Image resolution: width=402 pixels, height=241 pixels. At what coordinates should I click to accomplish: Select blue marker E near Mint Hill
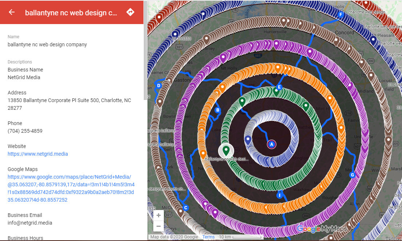(279, 87)
